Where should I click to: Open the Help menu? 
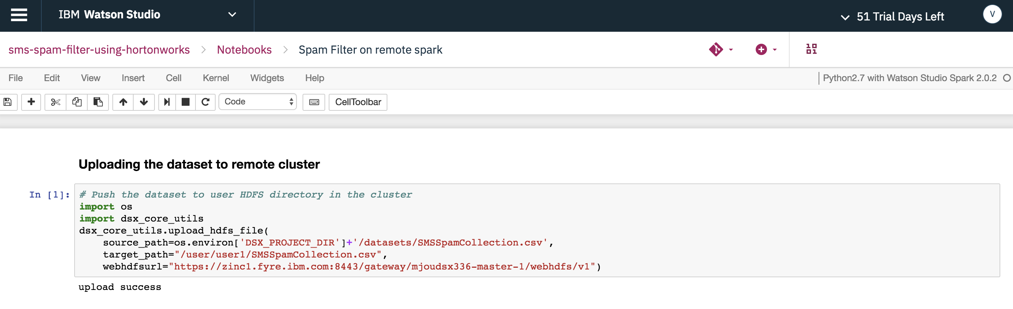(x=315, y=78)
